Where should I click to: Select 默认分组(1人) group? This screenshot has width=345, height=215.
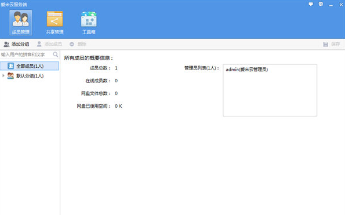coord(30,76)
